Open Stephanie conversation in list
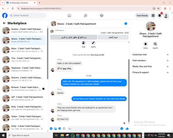Viewport: 173px width, 138px height. (x=24, y=69)
